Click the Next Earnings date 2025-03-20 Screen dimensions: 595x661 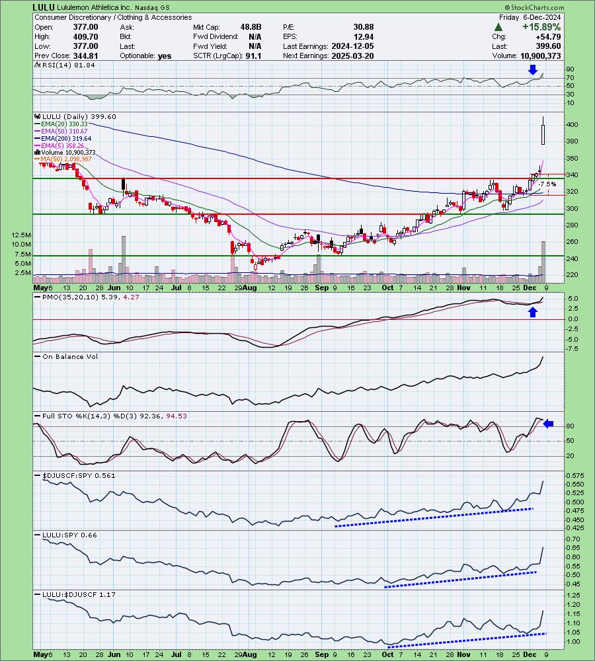(x=352, y=56)
